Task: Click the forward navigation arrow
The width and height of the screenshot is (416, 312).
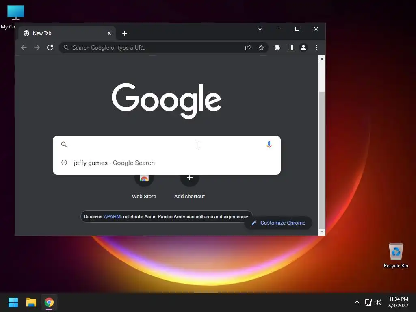Action: (x=37, y=48)
